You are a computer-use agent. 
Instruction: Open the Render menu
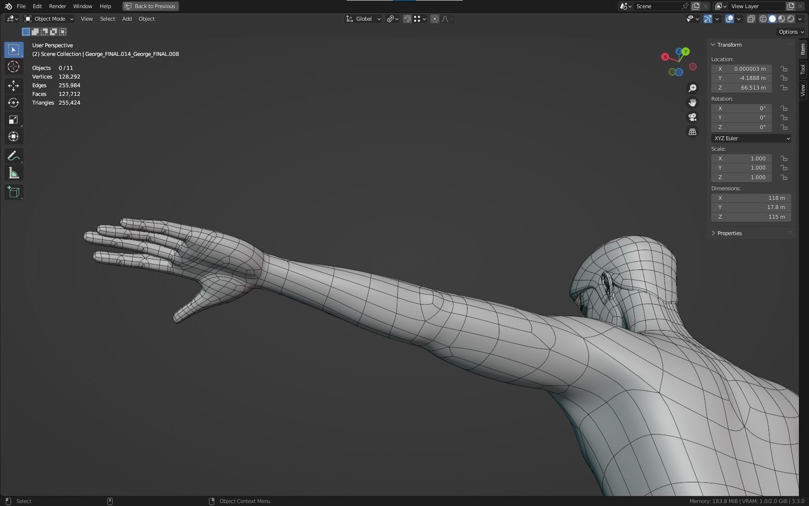[x=57, y=6]
